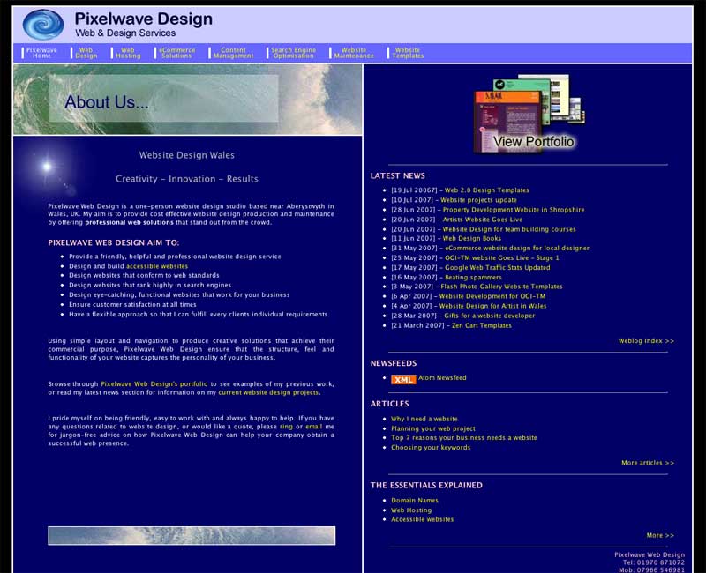This screenshot has width=706, height=573.
Task: Open Website projects update news item
Action: point(478,200)
